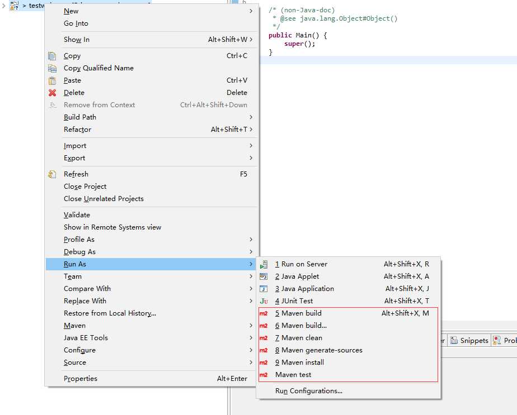Open Run Configurations...
Viewport: 517px width, 415px height.
pos(349,391)
